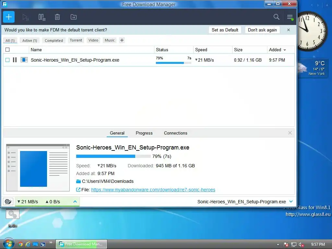Show hidden tray icons arrow
The height and width of the screenshot is (249, 332).
pos(278,244)
